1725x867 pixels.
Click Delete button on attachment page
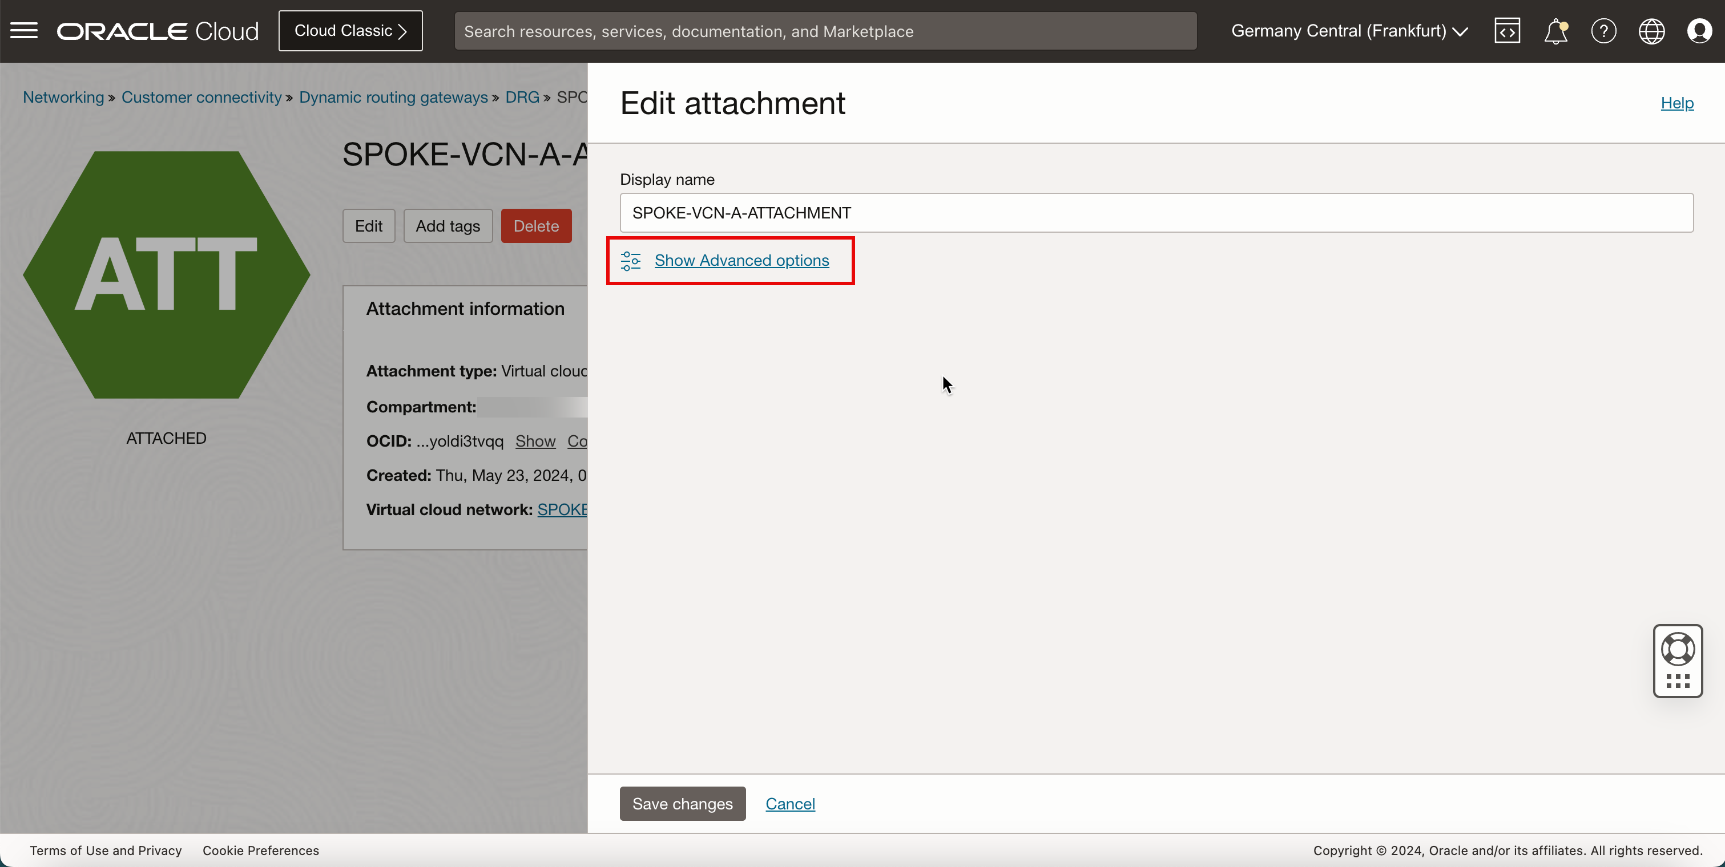click(535, 226)
